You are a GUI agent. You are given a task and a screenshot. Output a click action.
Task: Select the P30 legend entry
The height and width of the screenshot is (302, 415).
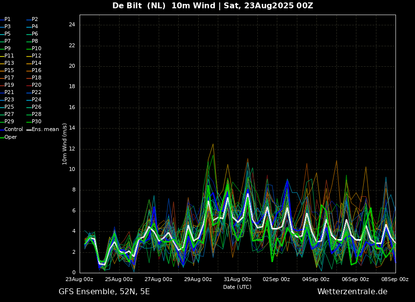click(x=34, y=121)
